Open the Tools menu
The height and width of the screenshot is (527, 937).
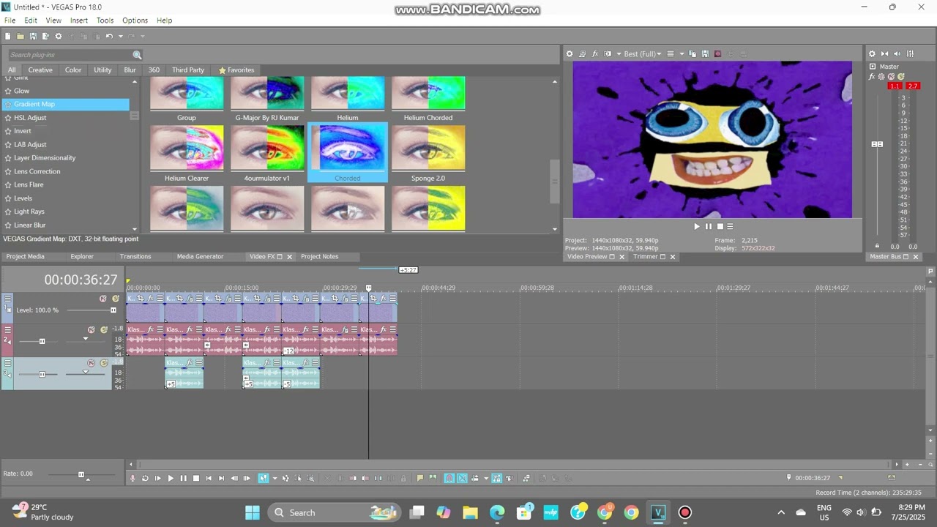105,20
